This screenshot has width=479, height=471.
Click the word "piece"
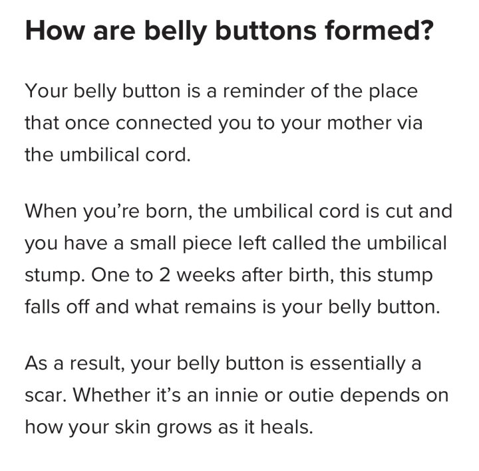(x=207, y=244)
